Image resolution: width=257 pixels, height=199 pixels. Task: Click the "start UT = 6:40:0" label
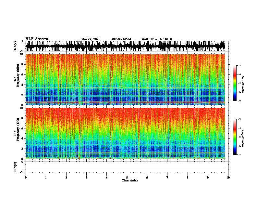[157, 39]
